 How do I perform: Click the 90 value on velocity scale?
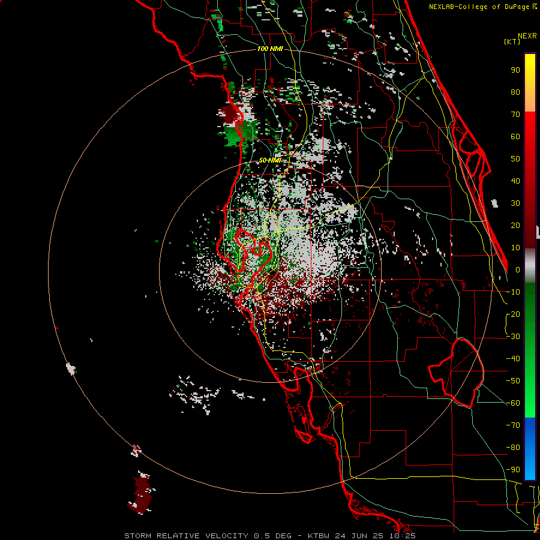tap(515, 70)
